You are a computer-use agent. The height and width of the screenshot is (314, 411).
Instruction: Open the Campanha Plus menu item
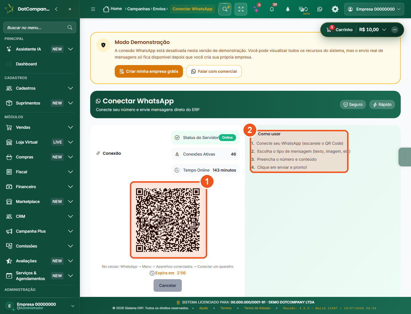40,231
